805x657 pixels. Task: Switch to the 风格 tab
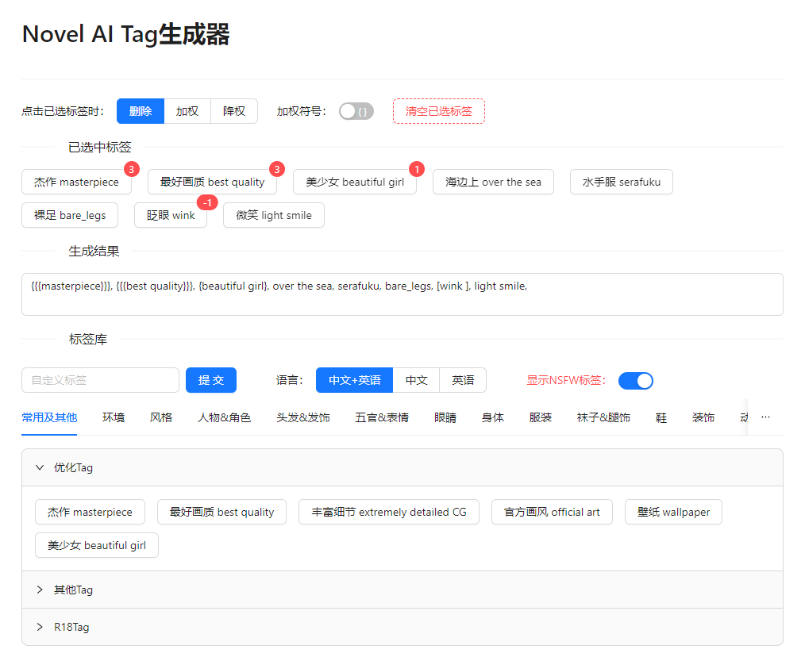point(161,418)
